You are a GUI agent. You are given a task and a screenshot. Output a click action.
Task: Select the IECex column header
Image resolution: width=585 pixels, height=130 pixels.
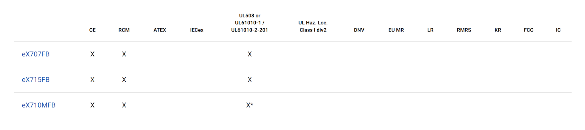197,30
